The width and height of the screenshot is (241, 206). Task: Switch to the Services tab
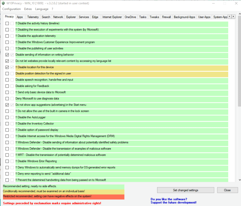pos(84,17)
